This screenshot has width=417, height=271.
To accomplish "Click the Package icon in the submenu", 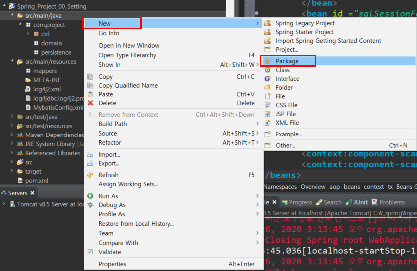I will tap(268, 61).
